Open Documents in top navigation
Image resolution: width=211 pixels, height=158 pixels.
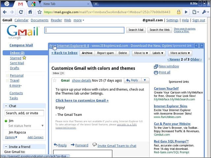(40, 20)
